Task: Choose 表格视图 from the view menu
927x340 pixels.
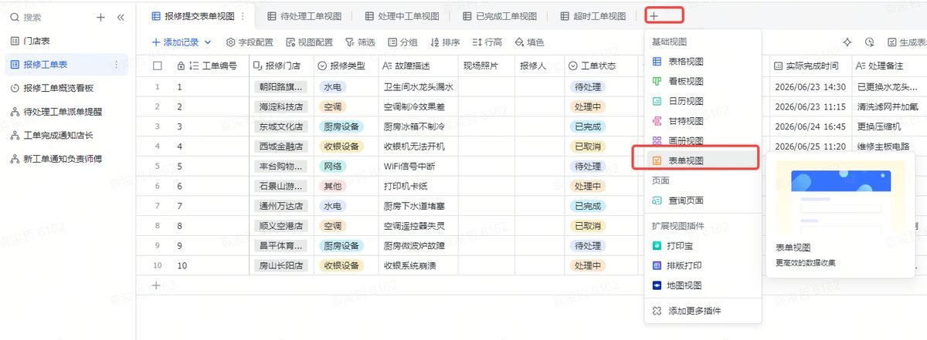Action: [703, 61]
